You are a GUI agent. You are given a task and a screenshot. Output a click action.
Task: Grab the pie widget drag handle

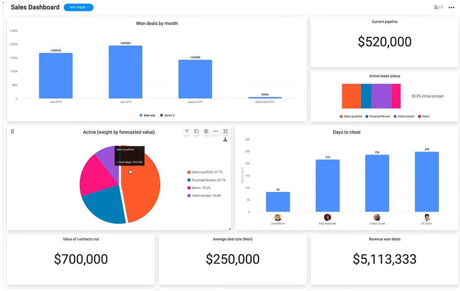click(13, 132)
